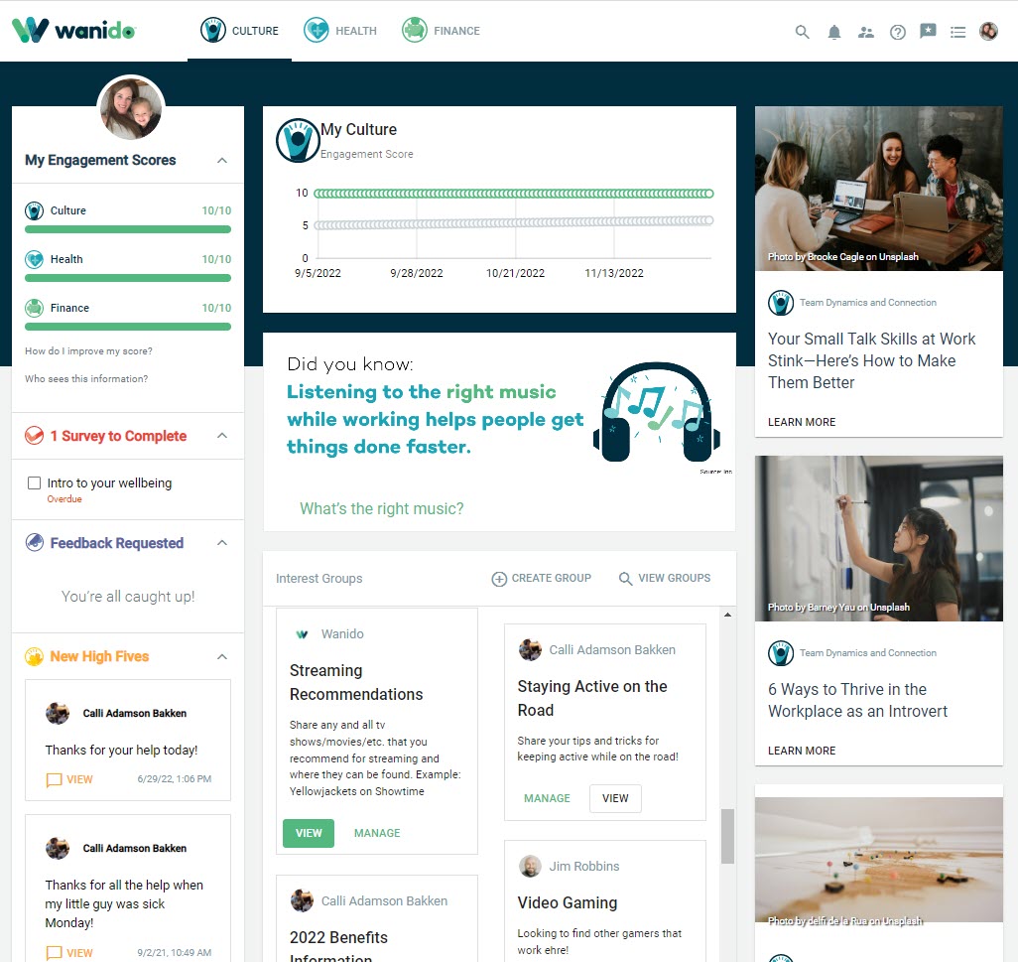Image resolution: width=1018 pixels, height=962 pixels.
Task: Check the Intro to your wellbeing survey checkbox
Action: tap(34, 482)
